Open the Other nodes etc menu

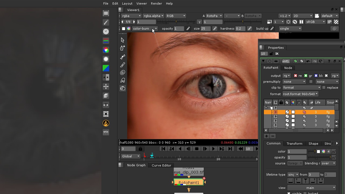click(106, 132)
